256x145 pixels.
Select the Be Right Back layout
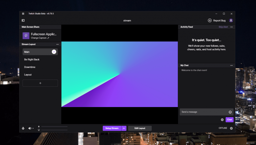[32, 60]
